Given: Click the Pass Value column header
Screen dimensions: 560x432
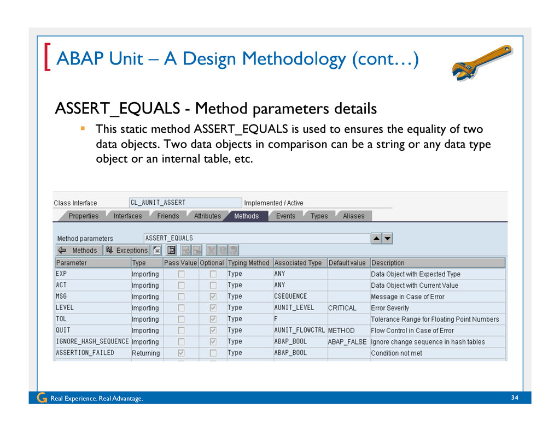Looking at the screenshot, I should (180, 263).
